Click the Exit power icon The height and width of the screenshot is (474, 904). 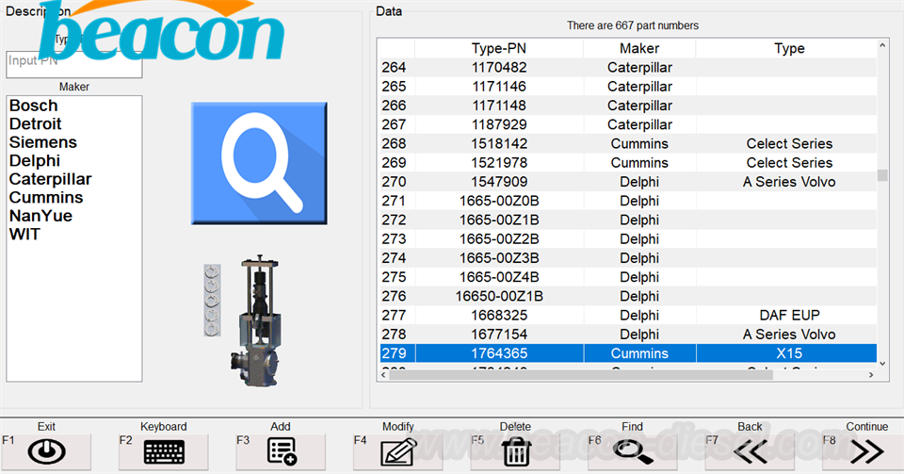(46, 452)
